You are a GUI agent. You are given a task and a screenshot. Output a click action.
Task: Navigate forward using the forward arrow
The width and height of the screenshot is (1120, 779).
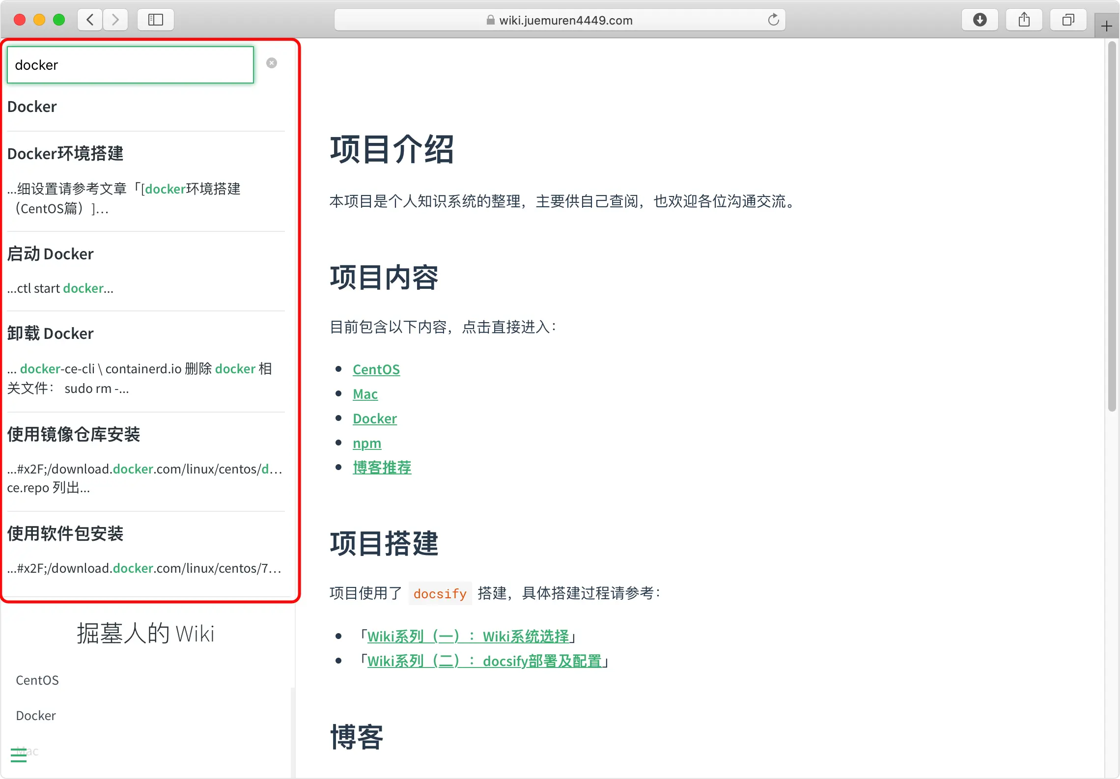pos(115,20)
